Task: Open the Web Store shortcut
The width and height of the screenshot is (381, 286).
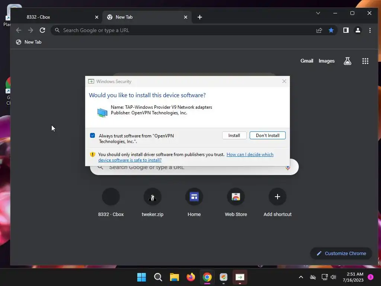Action: click(x=236, y=203)
